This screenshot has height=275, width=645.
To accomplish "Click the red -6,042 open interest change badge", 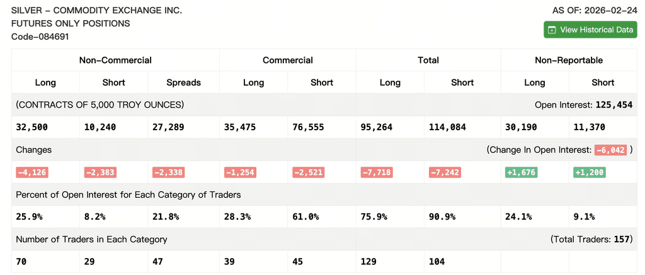I will pos(610,150).
